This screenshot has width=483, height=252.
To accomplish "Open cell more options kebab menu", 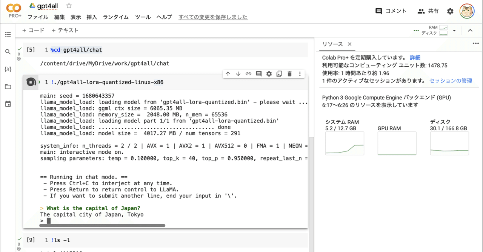I will pyautogui.click(x=300, y=74).
